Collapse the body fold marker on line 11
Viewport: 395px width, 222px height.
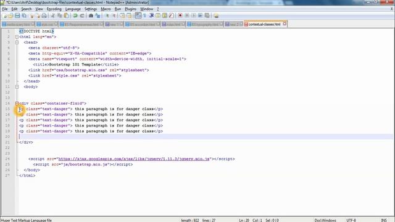tap(17, 87)
